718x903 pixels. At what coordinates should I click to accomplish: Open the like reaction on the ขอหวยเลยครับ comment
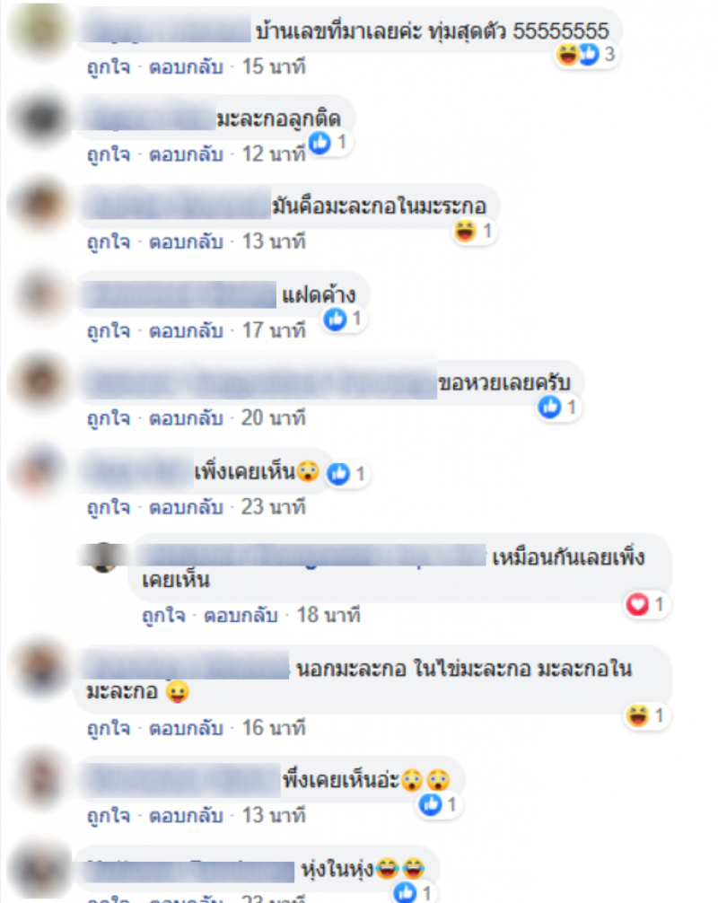(x=558, y=408)
